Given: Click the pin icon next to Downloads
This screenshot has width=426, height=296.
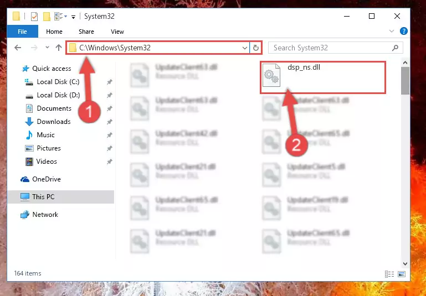Looking at the screenshot, I should point(110,122).
